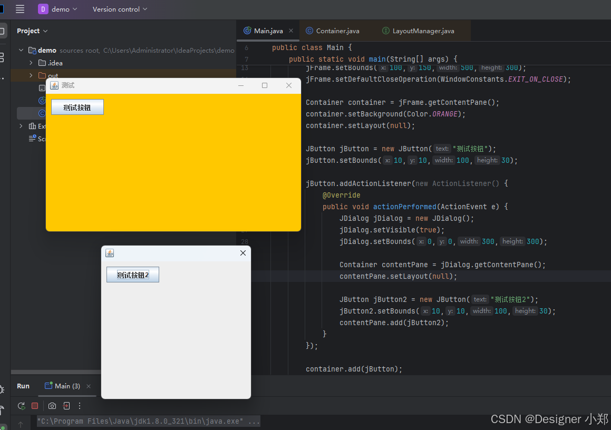Click the purple demo project icon
611x430 pixels.
tap(43, 9)
